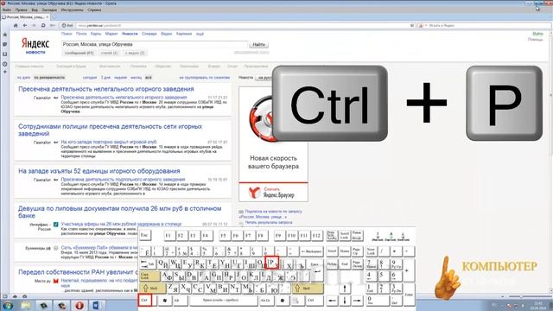Open the search engine selector dropdown

(x=423, y=25)
